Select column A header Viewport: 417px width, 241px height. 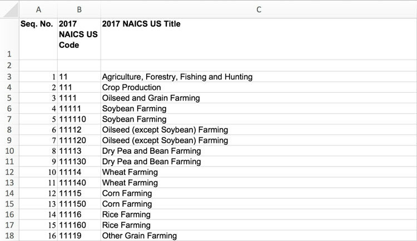(38, 9)
